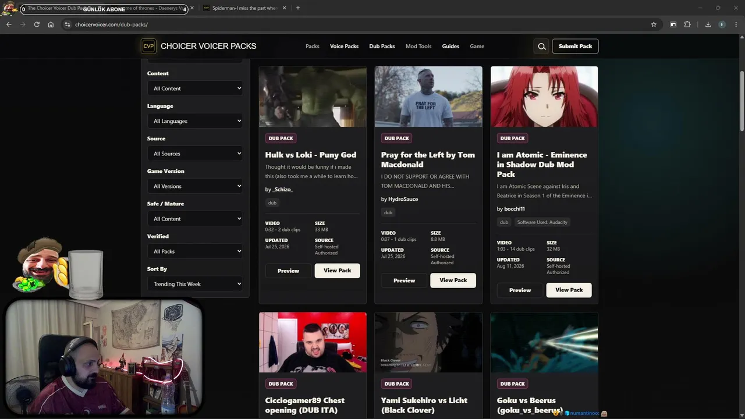The height and width of the screenshot is (419, 745).
Task: Go to Voice Packs in the navigation
Action: 344,47
